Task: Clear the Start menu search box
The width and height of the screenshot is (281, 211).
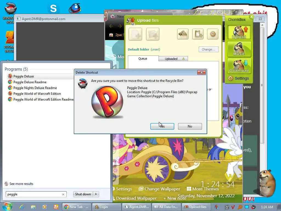Action: [x=63, y=194]
